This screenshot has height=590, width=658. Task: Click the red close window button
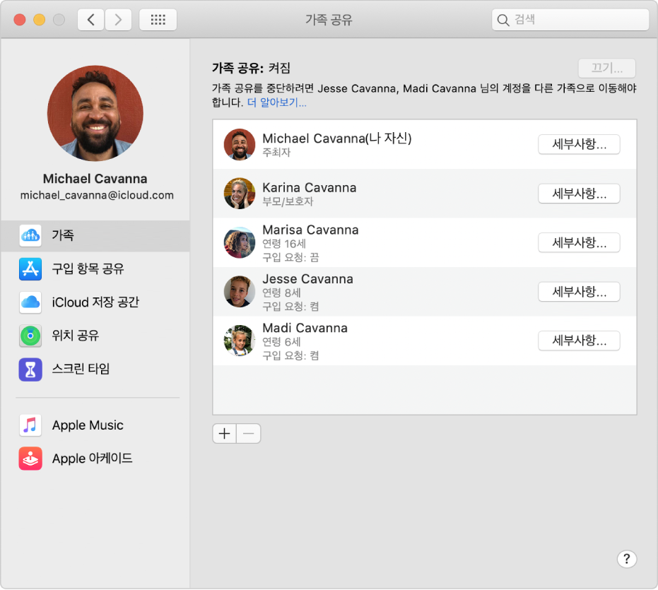pyautogui.click(x=20, y=20)
